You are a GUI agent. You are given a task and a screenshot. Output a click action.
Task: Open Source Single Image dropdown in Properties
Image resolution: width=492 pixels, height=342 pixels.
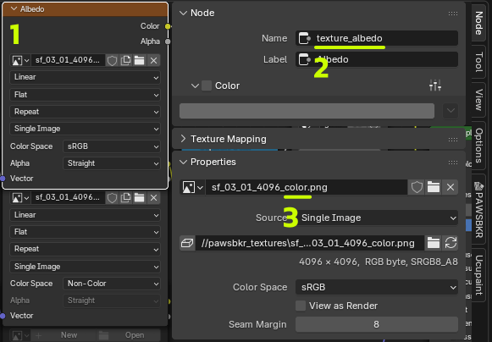click(377, 218)
